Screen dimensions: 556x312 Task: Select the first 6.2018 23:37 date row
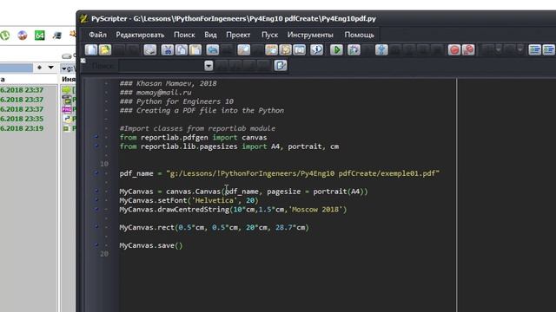(22, 90)
